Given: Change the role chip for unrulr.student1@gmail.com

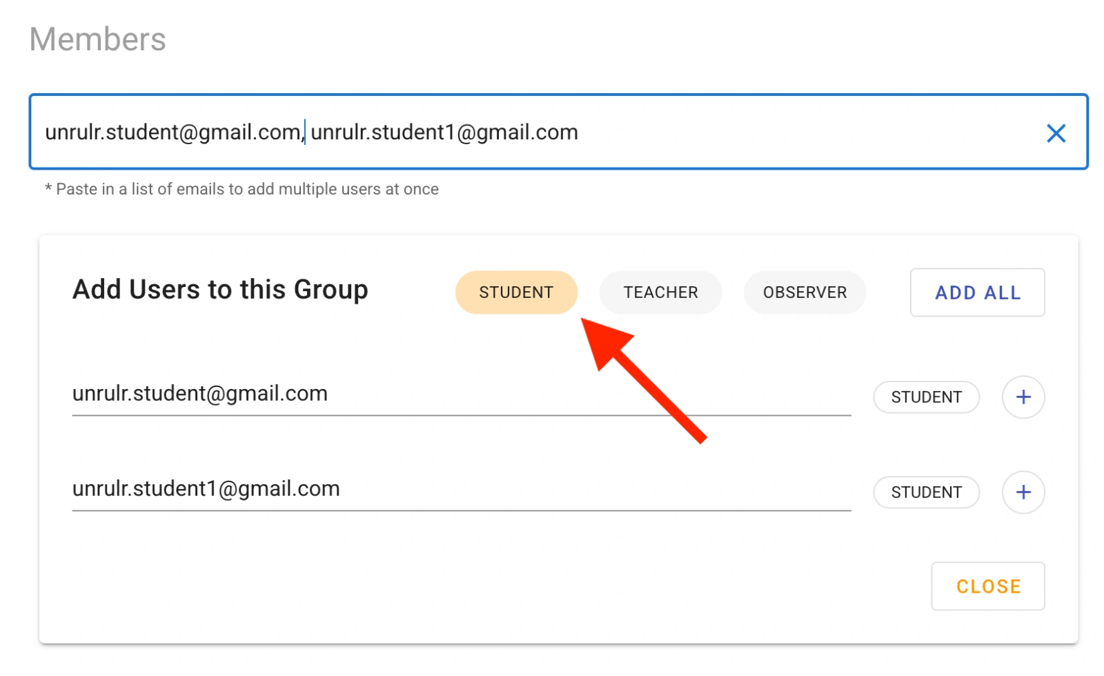Looking at the screenshot, I should [x=925, y=493].
